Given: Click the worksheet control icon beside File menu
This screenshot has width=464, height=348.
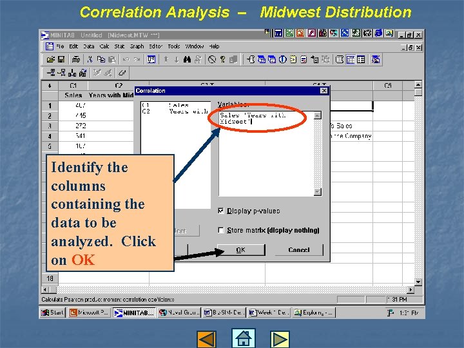Looking at the screenshot, I should pyautogui.click(x=50, y=46).
